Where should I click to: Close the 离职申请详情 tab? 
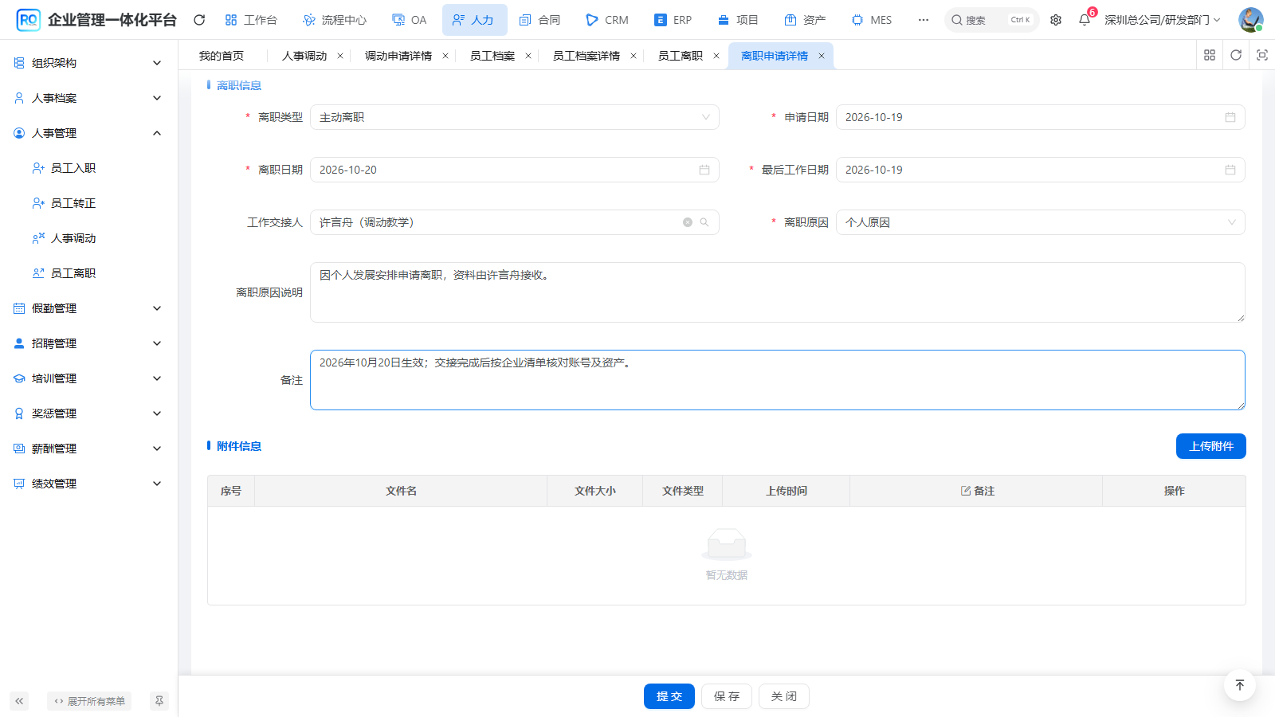pyautogui.click(x=822, y=56)
